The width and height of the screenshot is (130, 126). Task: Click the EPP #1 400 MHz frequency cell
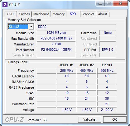107,71
